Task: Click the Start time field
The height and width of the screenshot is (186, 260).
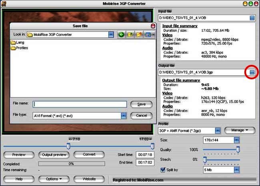Action: [145, 155]
